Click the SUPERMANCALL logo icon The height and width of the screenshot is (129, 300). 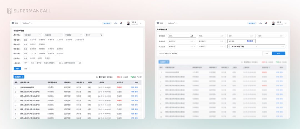point(9,11)
